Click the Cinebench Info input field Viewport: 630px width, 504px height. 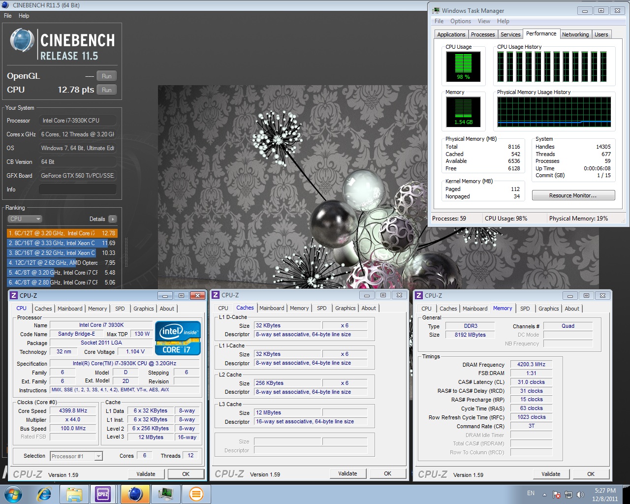(78, 189)
